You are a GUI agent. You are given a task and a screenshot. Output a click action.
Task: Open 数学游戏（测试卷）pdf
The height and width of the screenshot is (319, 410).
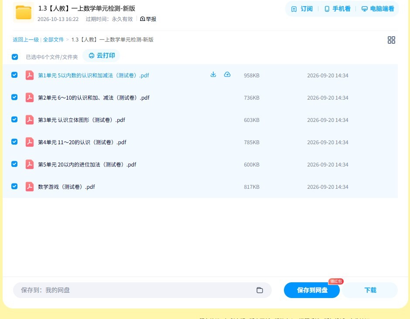pyautogui.click(x=66, y=187)
